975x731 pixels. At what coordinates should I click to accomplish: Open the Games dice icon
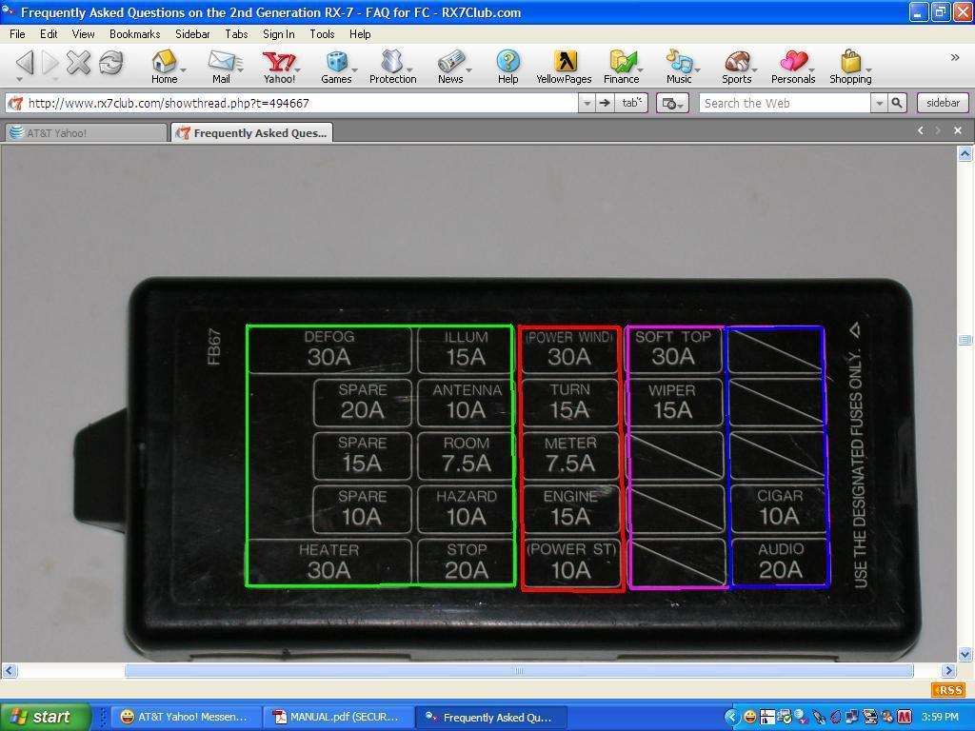336,62
